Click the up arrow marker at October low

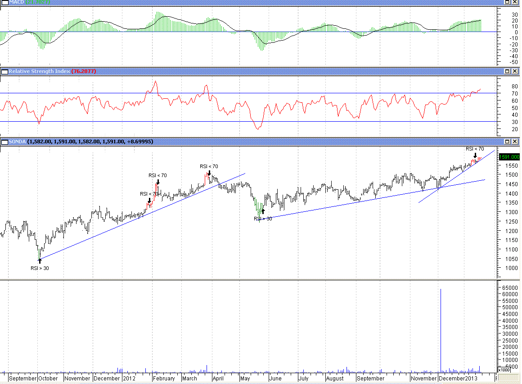click(40, 260)
